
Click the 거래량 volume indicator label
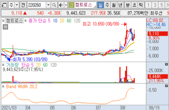click(x=13, y=65)
